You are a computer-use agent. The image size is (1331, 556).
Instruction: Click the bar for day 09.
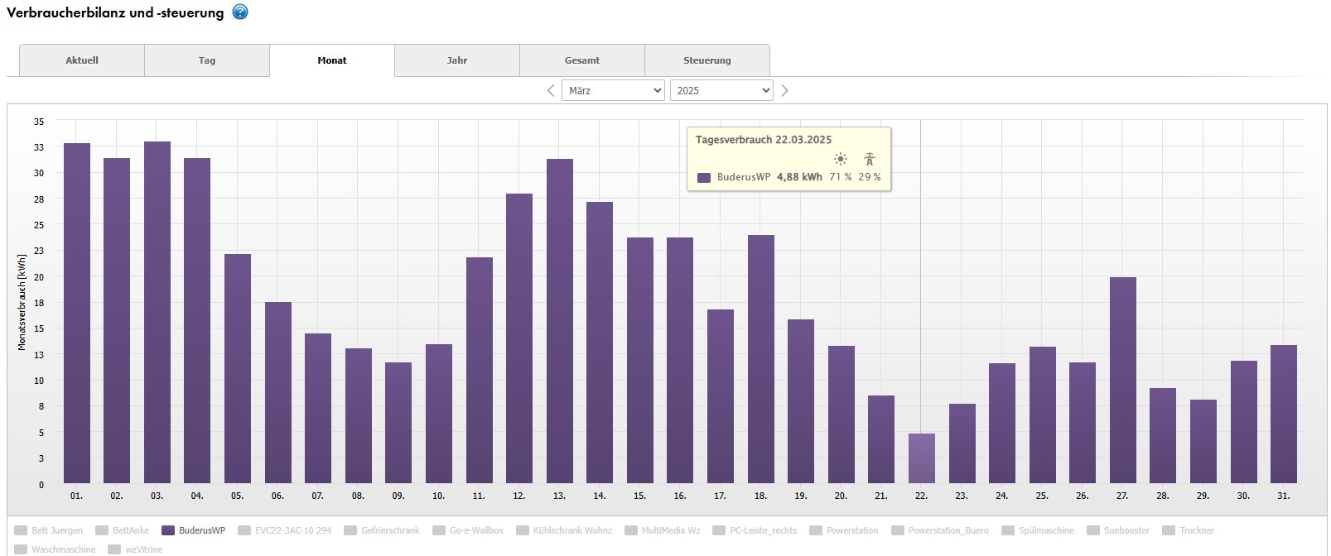(x=398, y=423)
